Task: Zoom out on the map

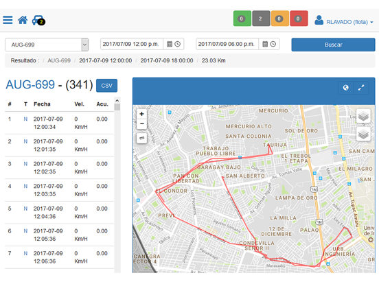Action: 142,123
